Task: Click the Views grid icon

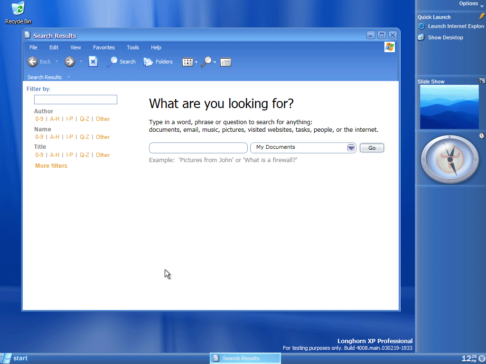Action: tap(187, 62)
